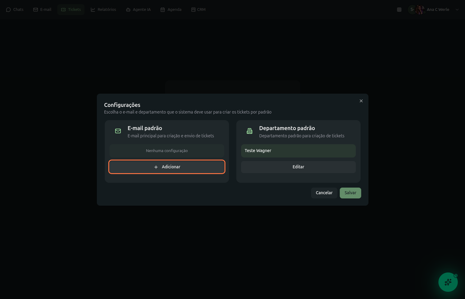This screenshot has height=299, width=465.
Task: Expand the user account dropdown chevron
Action: click(457, 10)
